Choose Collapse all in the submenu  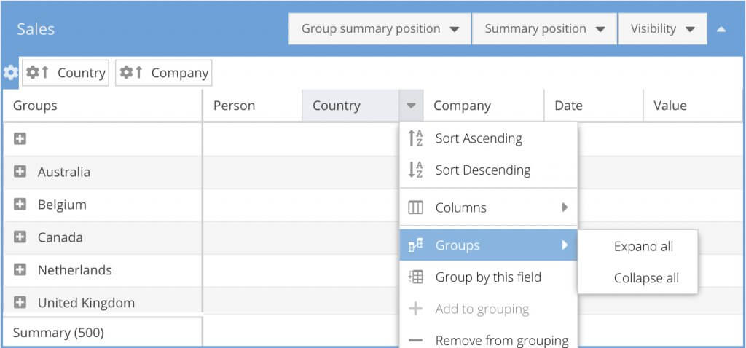click(x=646, y=278)
